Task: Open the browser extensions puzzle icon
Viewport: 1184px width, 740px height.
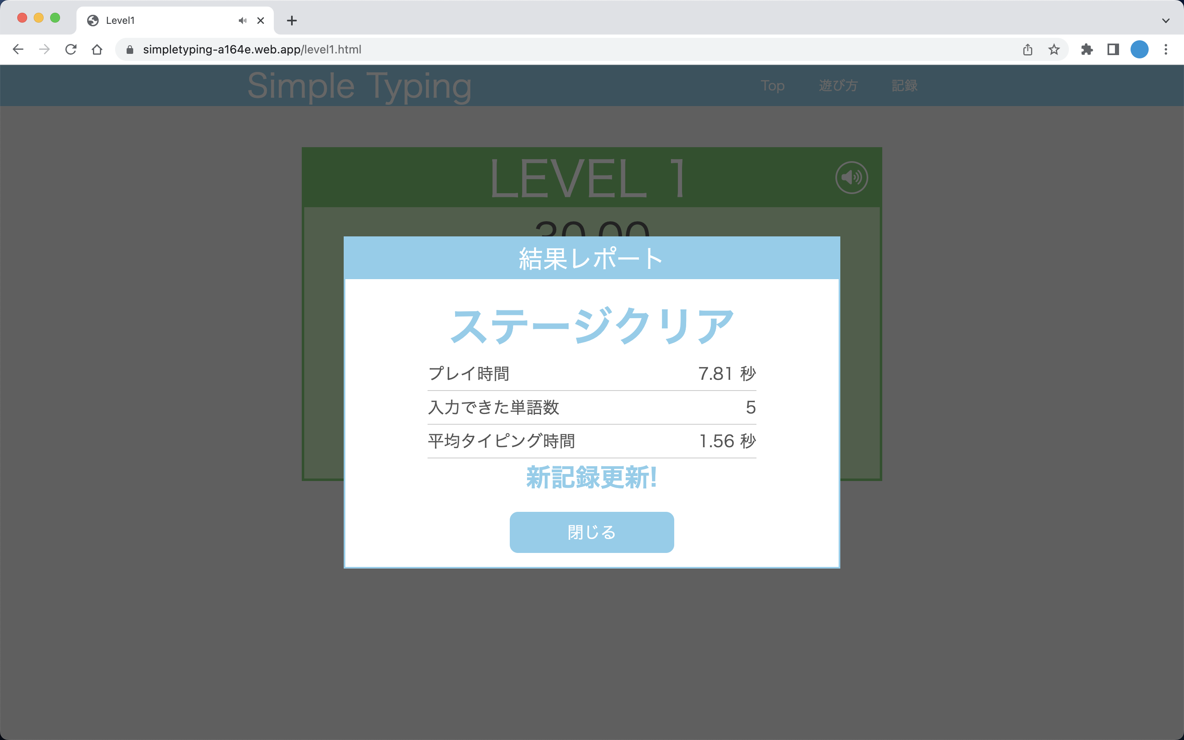Action: (1087, 49)
